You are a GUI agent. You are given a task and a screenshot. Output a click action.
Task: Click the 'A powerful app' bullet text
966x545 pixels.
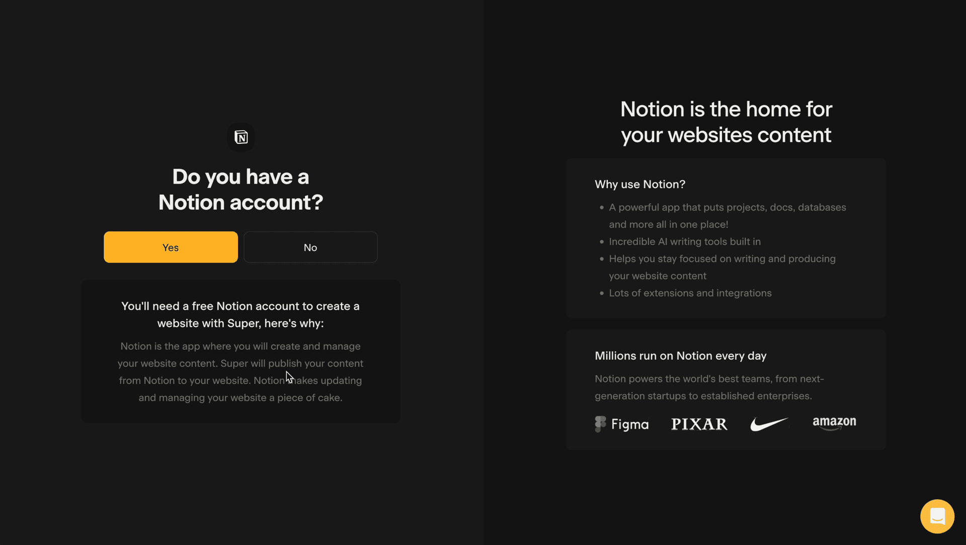pyautogui.click(x=727, y=208)
